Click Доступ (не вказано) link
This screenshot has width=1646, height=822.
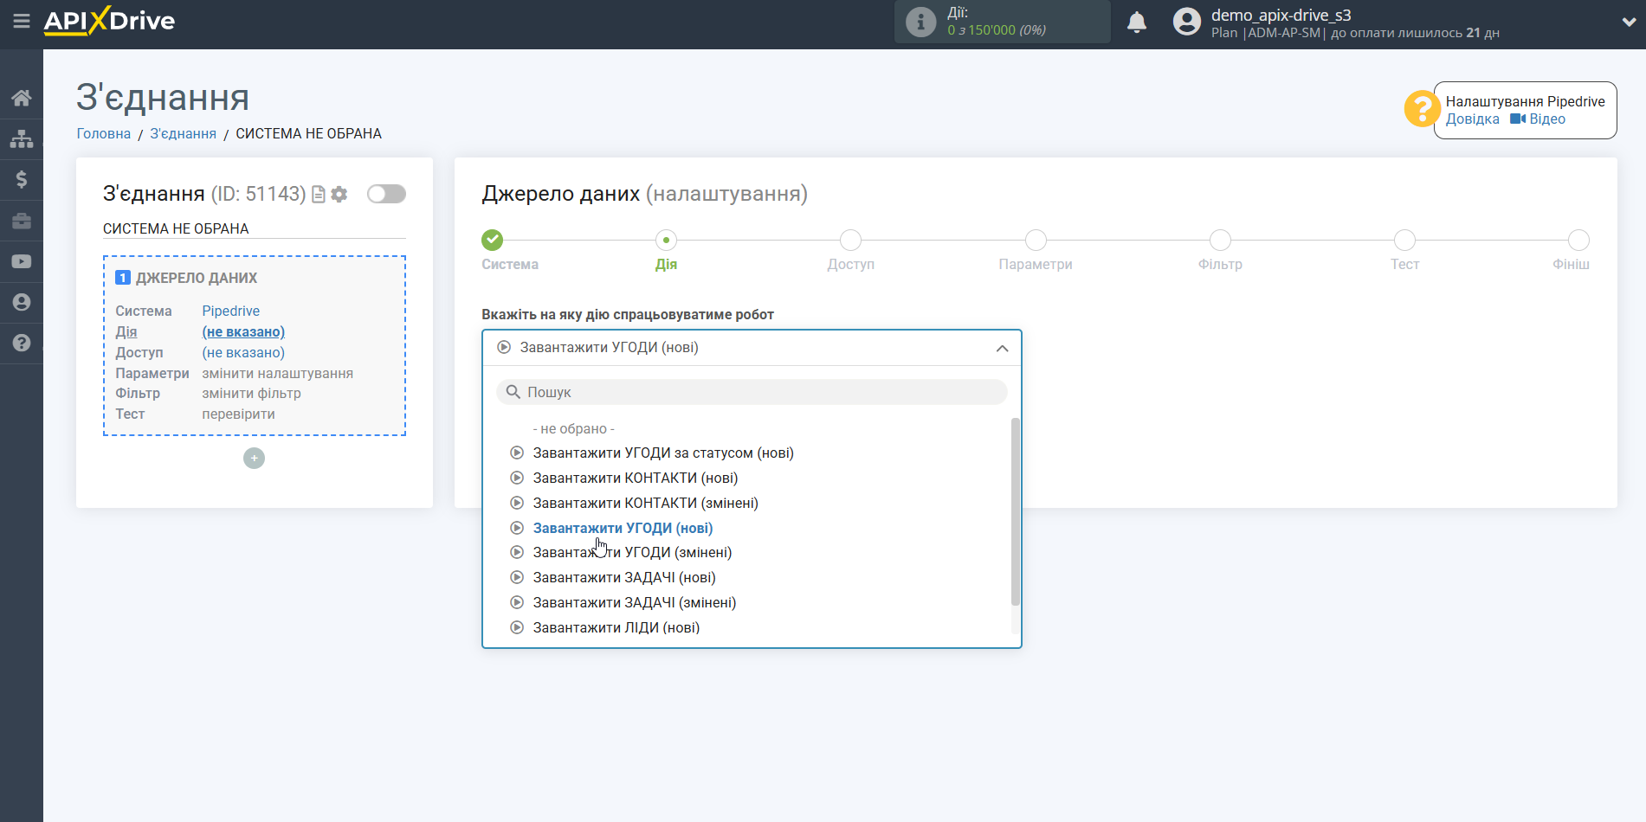coord(243,352)
